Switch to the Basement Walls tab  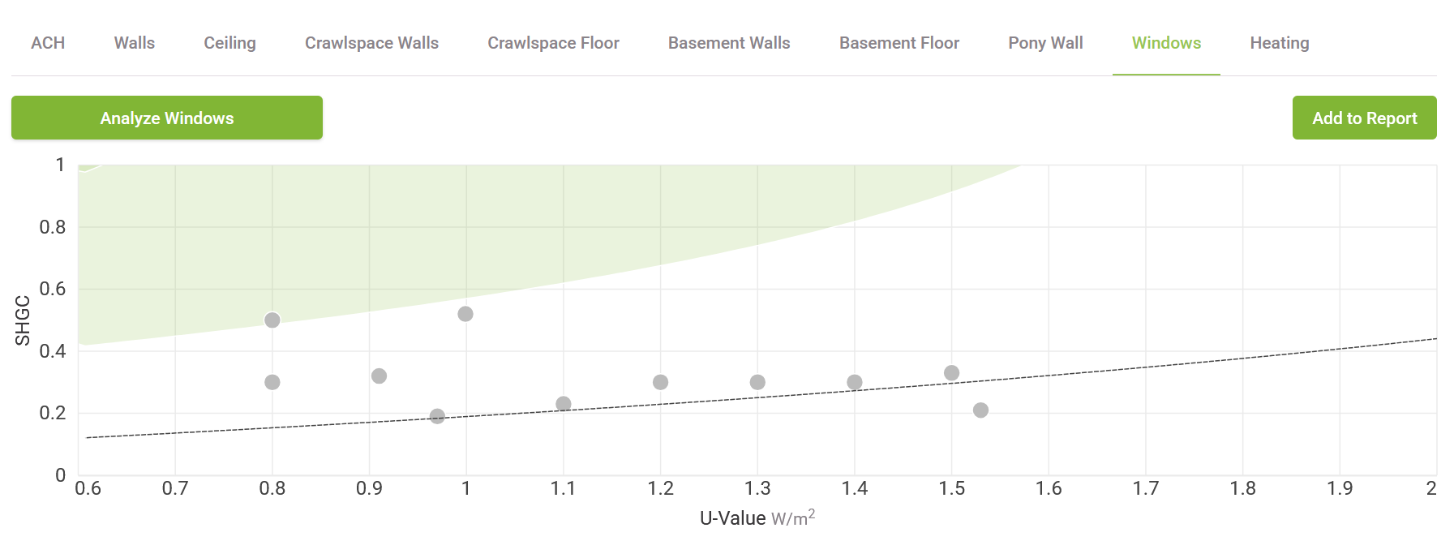(x=729, y=43)
